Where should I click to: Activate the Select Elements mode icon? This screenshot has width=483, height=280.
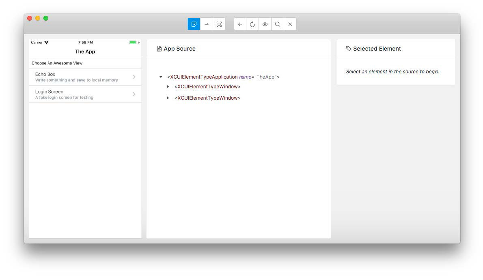point(194,24)
